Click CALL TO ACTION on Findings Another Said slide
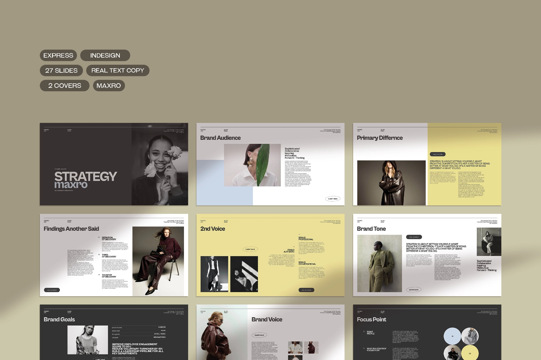Viewport: 541px width, 360px height. (52, 290)
